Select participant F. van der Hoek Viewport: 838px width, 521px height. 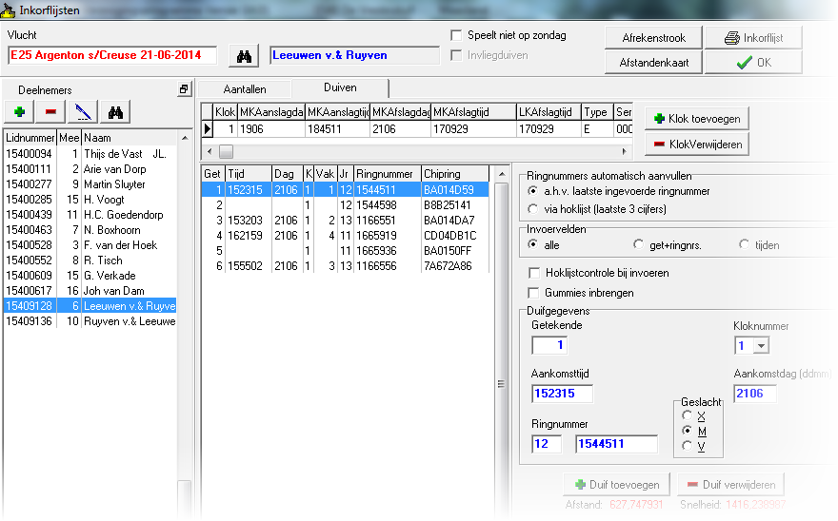click(90, 245)
